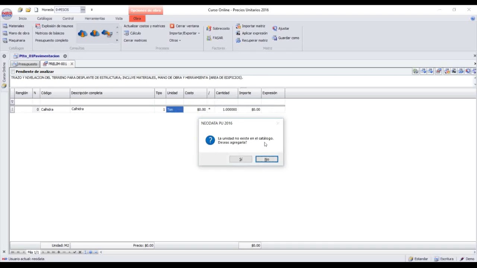This screenshot has width=477, height=268.
Task: Click Cerrar matrices
Action: [x=135, y=40]
